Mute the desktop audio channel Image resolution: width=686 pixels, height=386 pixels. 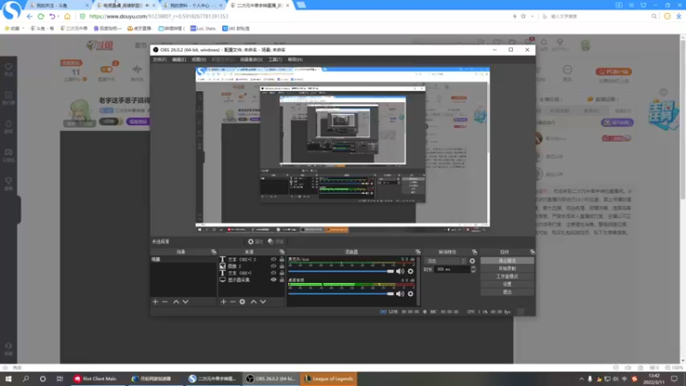click(400, 293)
